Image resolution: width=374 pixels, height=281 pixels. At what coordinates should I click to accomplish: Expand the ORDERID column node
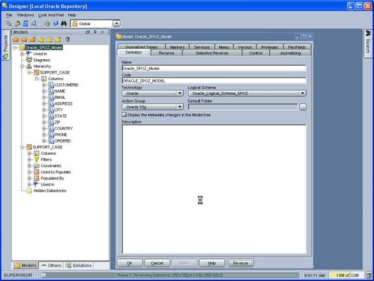44,140
